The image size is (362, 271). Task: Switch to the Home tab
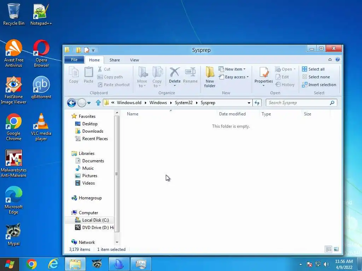coord(94,60)
